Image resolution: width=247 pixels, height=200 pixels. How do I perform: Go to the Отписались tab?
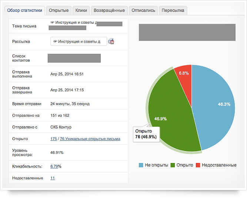[x=143, y=10]
